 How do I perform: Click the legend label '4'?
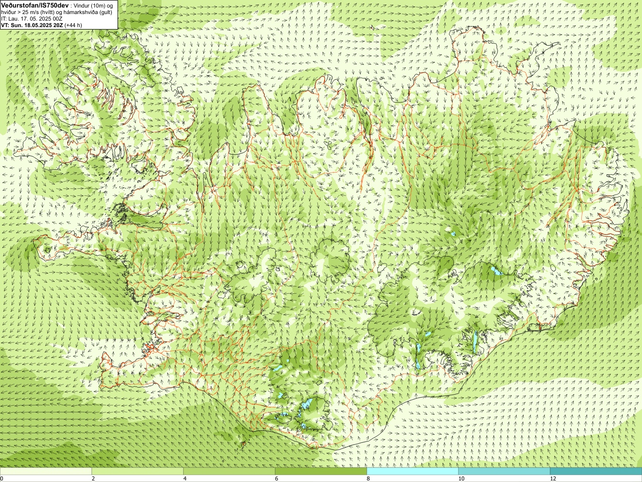pyautogui.click(x=185, y=478)
